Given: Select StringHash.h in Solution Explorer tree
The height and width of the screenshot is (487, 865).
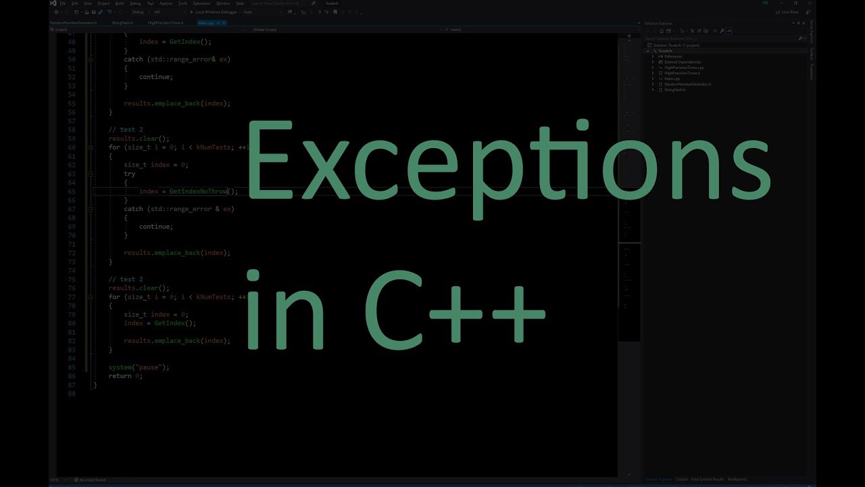Looking at the screenshot, I should click(x=674, y=90).
